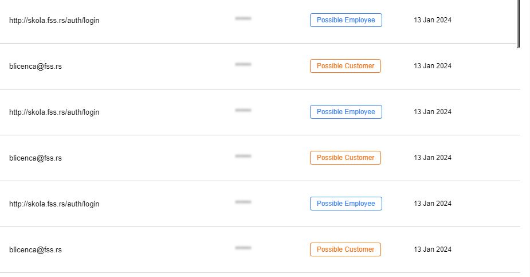Screen dimensions: 530x277
Task: Click the last Possible Employee badge
Action: pyautogui.click(x=346, y=204)
